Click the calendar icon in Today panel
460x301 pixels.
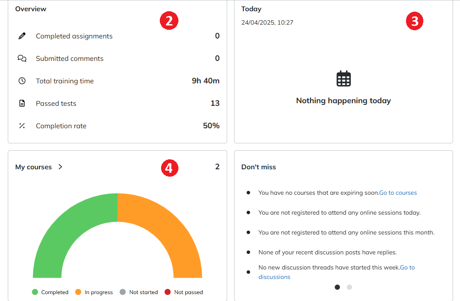[343, 79]
